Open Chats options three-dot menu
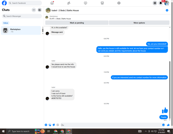 pyautogui.click(x=34, y=10)
